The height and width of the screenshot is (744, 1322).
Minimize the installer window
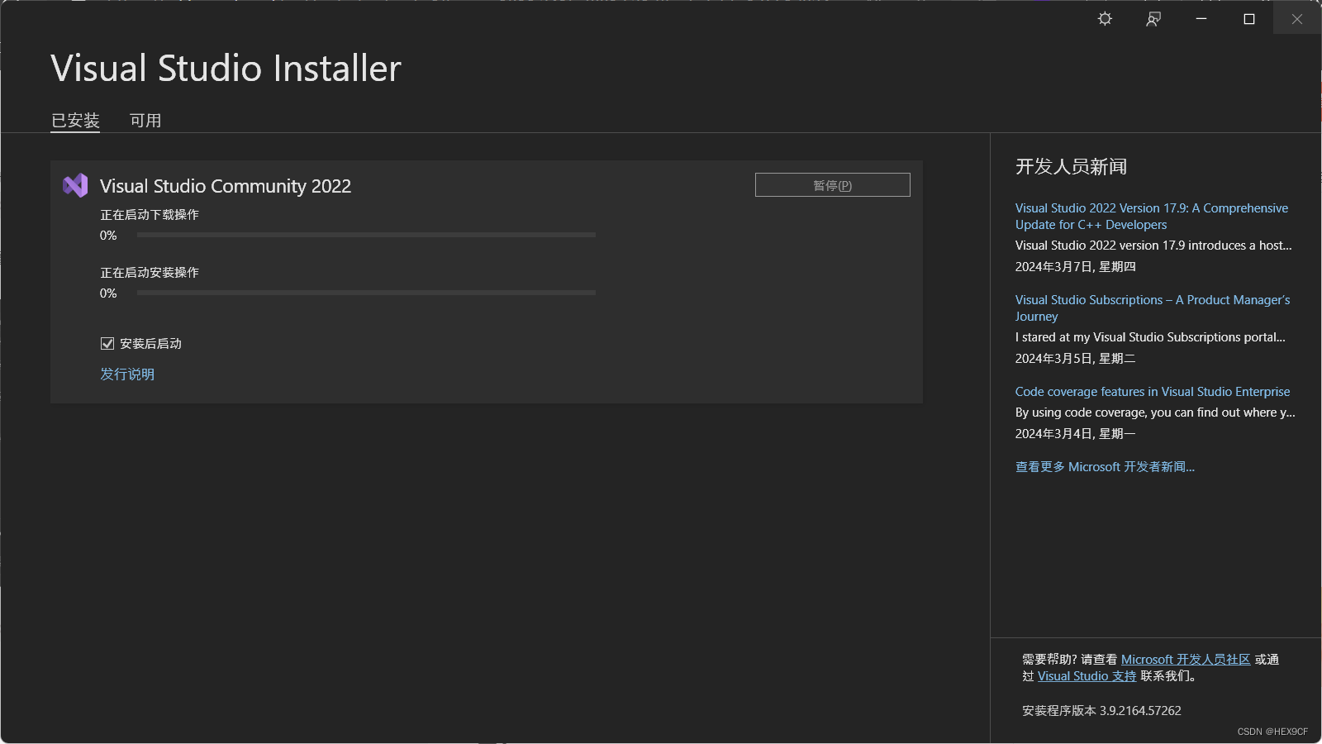click(1201, 18)
